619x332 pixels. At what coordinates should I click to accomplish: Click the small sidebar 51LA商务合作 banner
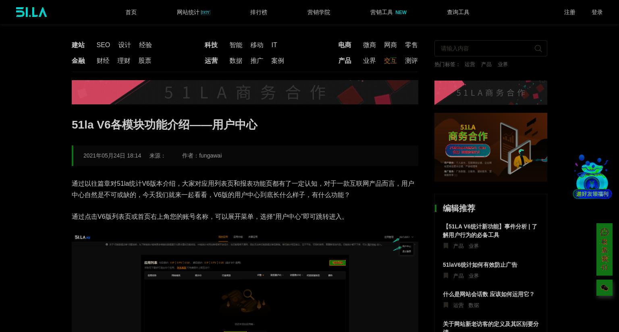coord(491,93)
